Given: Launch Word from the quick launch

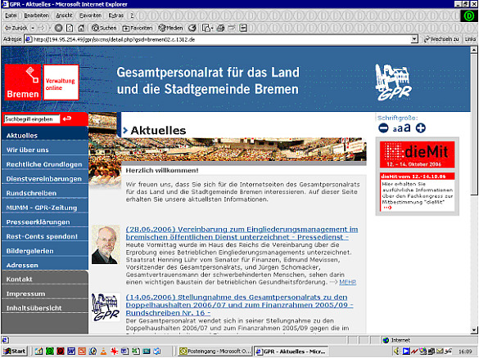Looking at the screenshot, I should pos(71,351).
